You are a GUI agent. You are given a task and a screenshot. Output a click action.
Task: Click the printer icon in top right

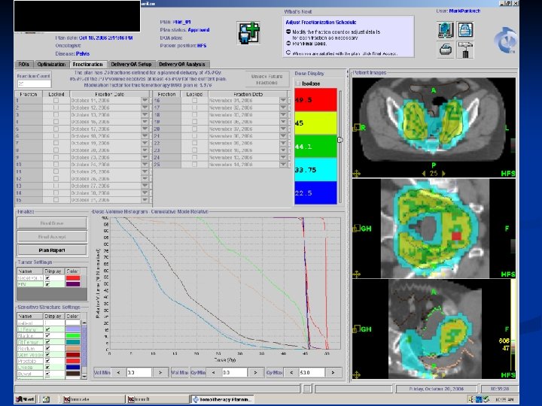445,50
